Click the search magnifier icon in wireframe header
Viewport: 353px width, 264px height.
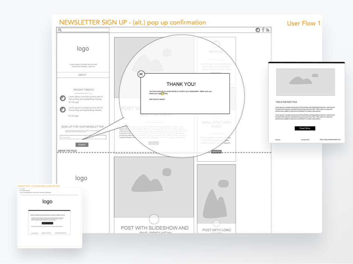click(60, 30)
